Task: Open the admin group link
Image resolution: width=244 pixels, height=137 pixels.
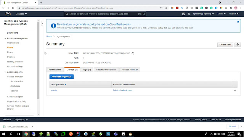Action: [54, 90]
